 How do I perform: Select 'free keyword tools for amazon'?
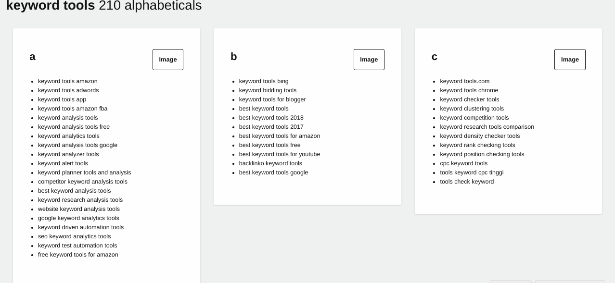coord(78,255)
